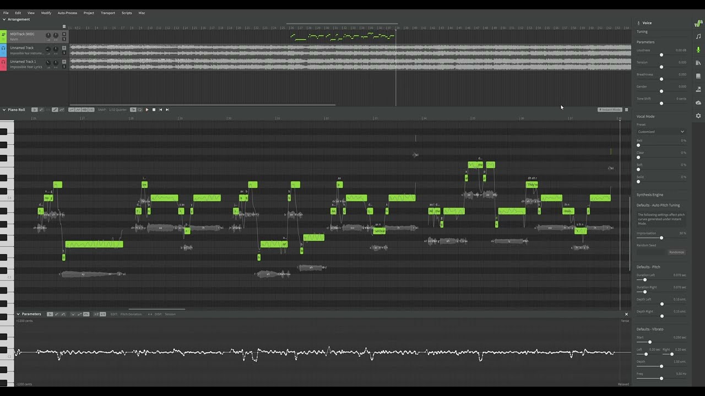Screen dimensions: 705x396
Task: Click the Synthesizer V logo icon
Action: 698,23
